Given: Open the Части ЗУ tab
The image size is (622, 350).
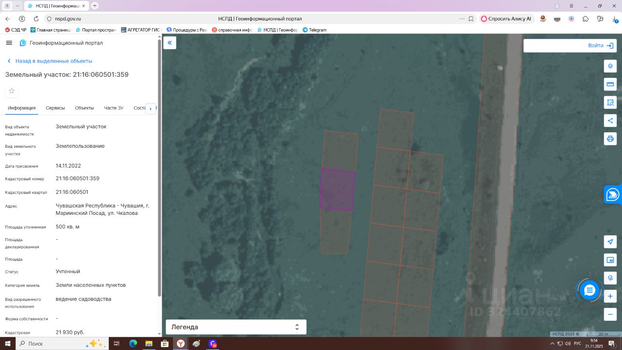Looking at the screenshot, I should (x=114, y=108).
